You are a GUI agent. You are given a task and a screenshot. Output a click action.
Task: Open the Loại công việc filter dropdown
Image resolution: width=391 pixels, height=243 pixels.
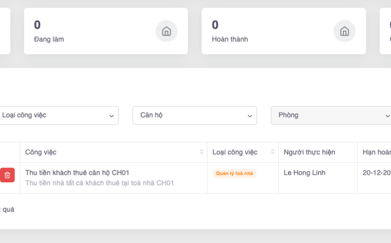pyautogui.click(x=58, y=115)
